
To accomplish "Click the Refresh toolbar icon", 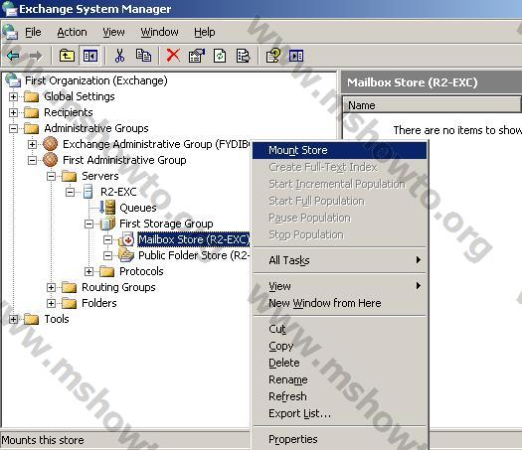I will pyautogui.click(x=220, y=56).
